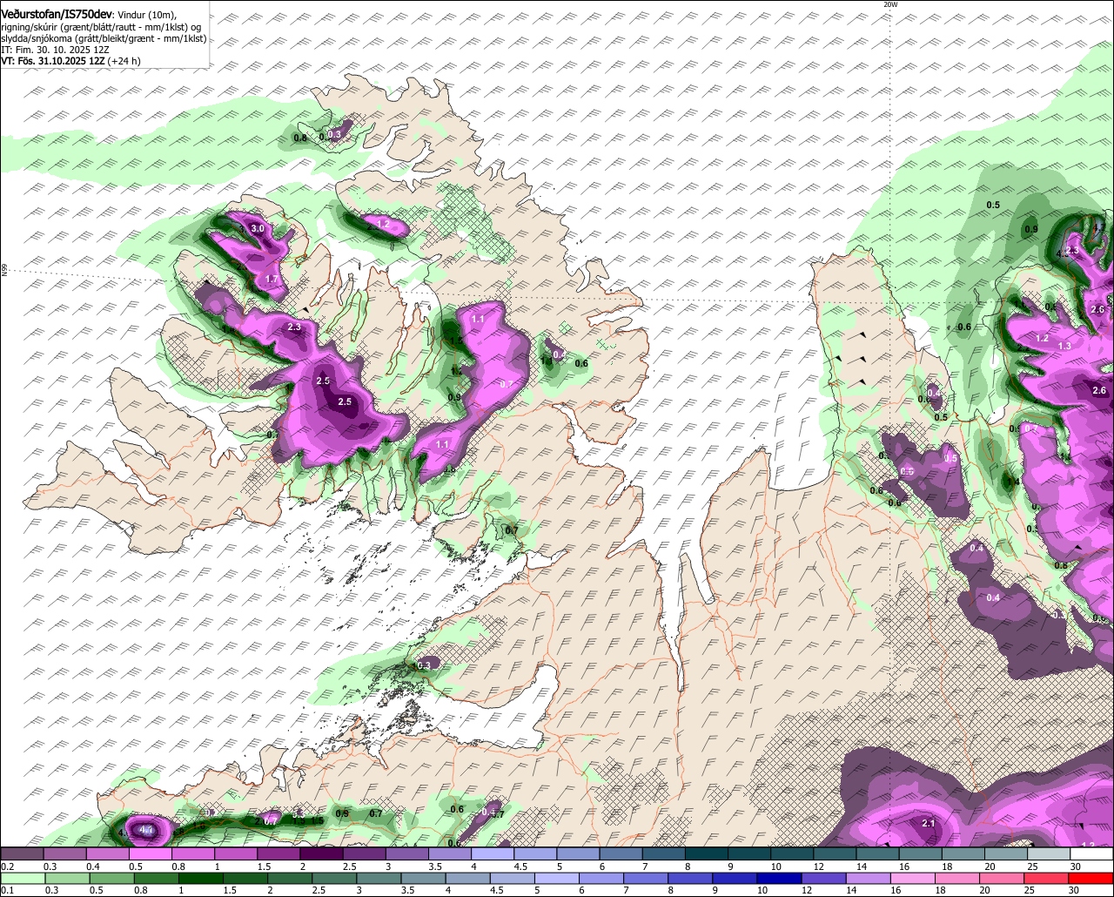Click '16' label in snow legend row
Image resolution: width=1114 pixels, height=897 pixels.
pos(905,867)
